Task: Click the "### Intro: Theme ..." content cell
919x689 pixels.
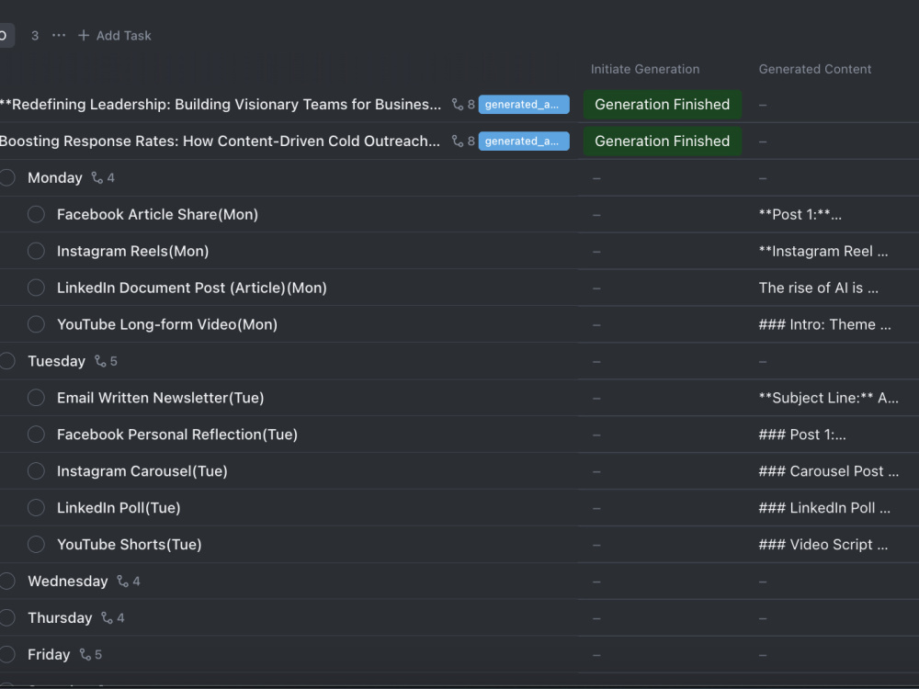Action: (x=824, y=324)
